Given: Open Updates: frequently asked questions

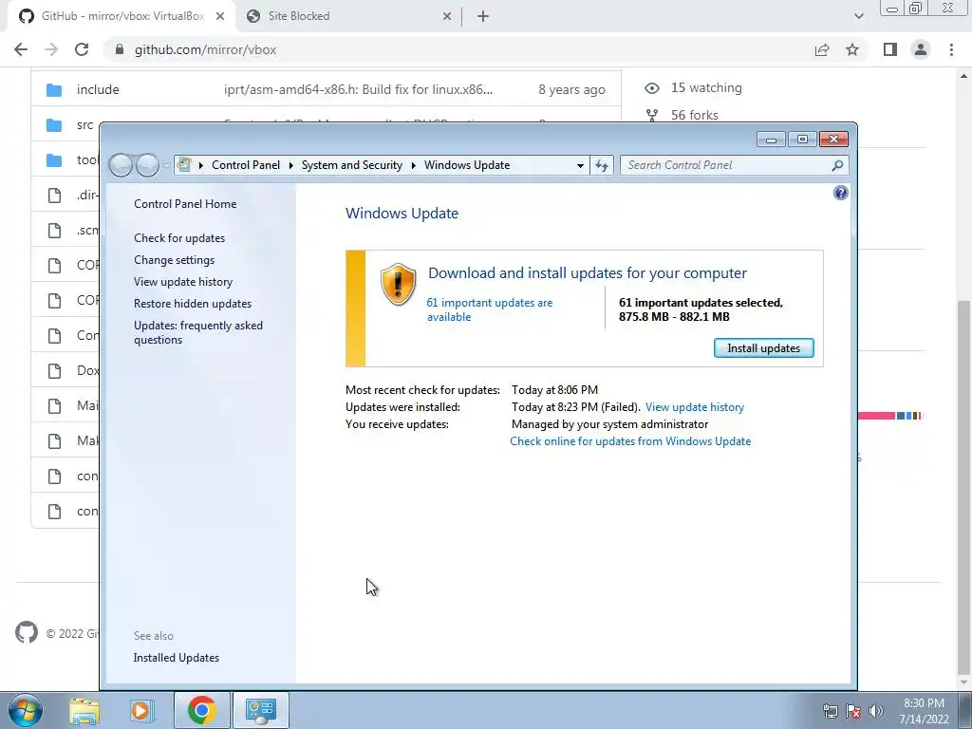Looking at the screenshot, I should point(197,332).
